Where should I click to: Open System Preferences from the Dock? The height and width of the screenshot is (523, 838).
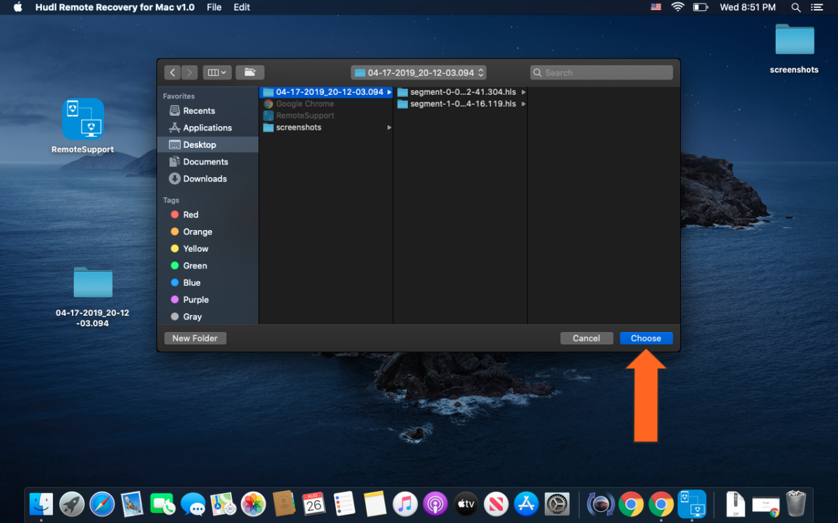[557, 503]
